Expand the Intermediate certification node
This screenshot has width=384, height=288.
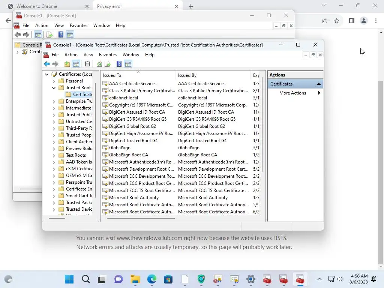54,108
